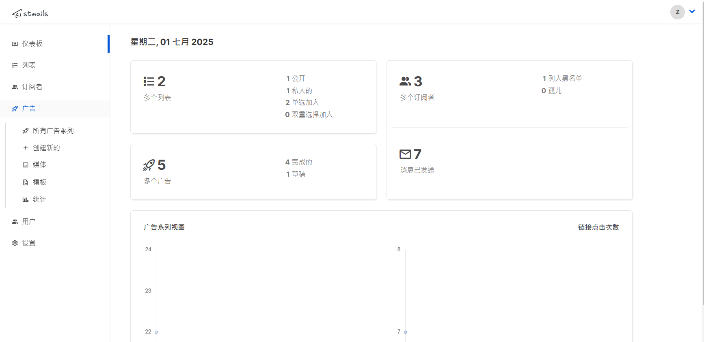Click the 广告系列视图 chart data point
The width and height of the screenshot is (704, 342).
pos(156,332)
